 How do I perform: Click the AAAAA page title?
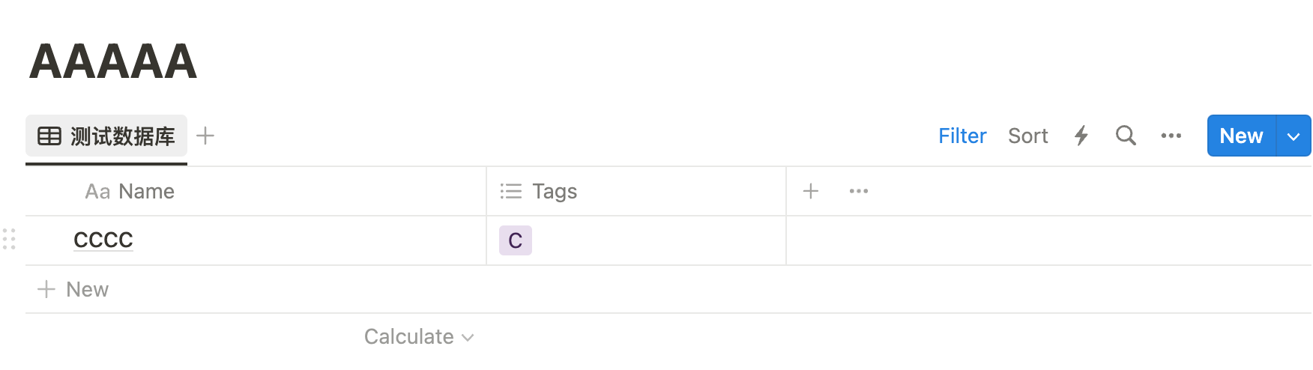113,61
